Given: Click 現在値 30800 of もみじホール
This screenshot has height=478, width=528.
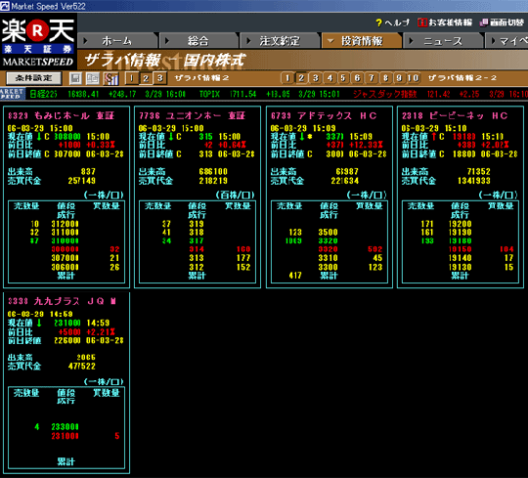Looking at the screenshot, I should 67,137.
